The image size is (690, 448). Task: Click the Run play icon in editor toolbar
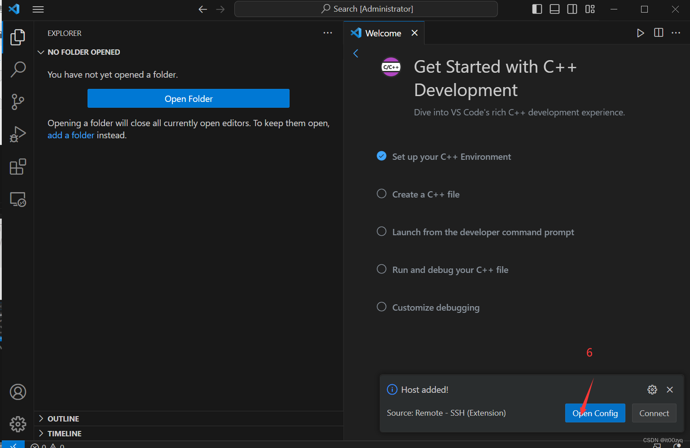click(641, 33)
